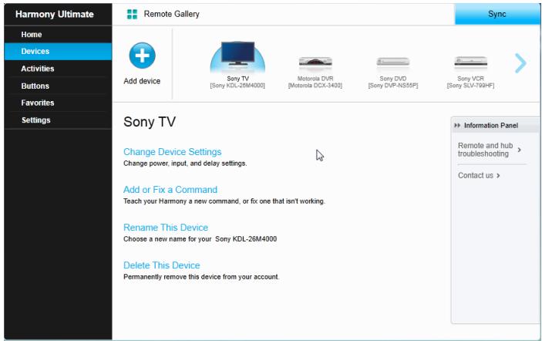542x341 pixels.
Task: Open Favorites in the sidebar
Action: [58, 103]
